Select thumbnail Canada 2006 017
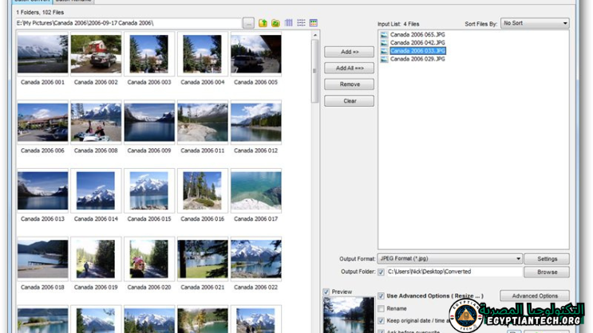 pos(256,190)
